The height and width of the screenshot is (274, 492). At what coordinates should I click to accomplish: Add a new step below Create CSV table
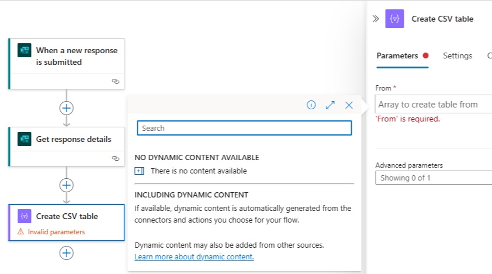[x=67, y=252]
